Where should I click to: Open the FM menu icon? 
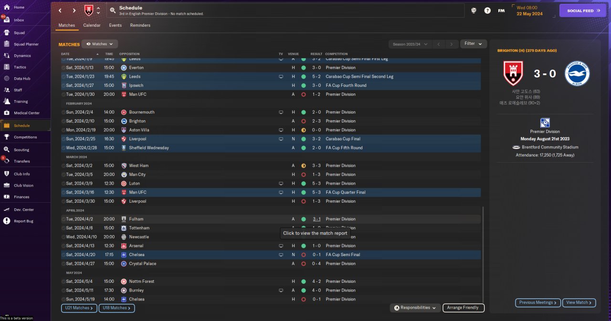click(501, 10)
